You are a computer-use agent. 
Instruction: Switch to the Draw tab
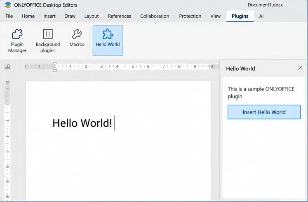70,16
